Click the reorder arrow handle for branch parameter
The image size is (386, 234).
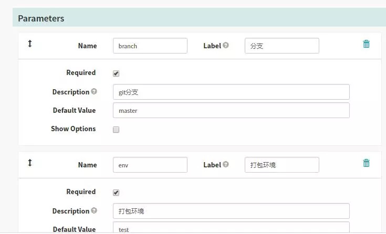pyautogui.click(x=30, y=44)
